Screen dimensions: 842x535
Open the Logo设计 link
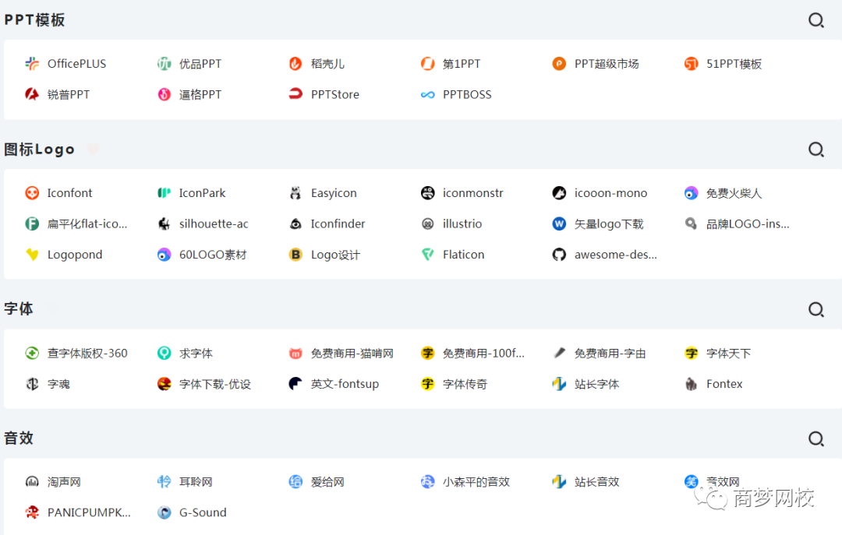click(x=335, y=255)
